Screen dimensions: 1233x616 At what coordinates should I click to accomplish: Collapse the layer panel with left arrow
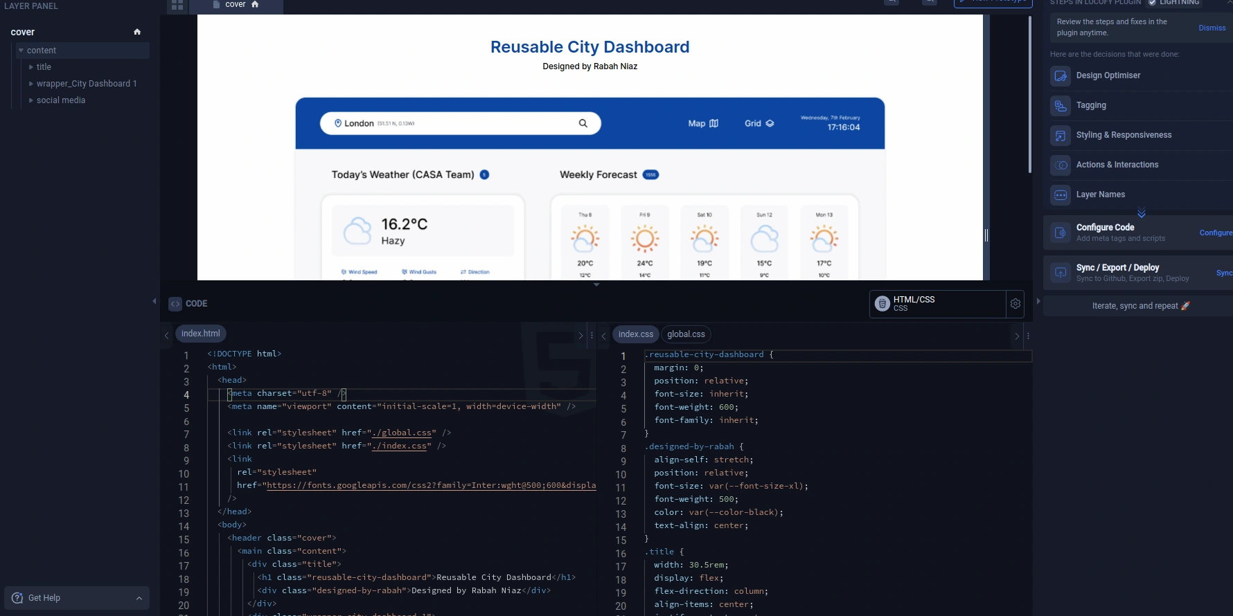pyautogui.click(x=154, y=301)
